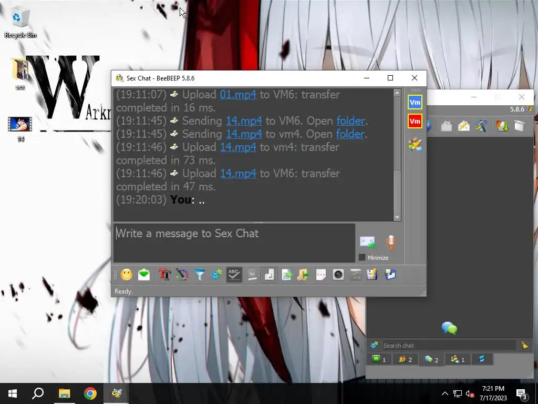Select the 14 video file on desktop

click(x=20, y=129)
